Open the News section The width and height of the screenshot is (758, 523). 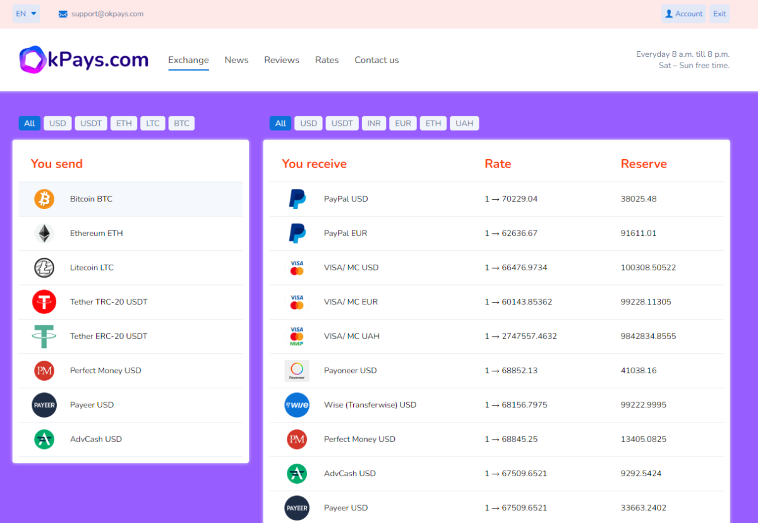click(x=236, y=60)
